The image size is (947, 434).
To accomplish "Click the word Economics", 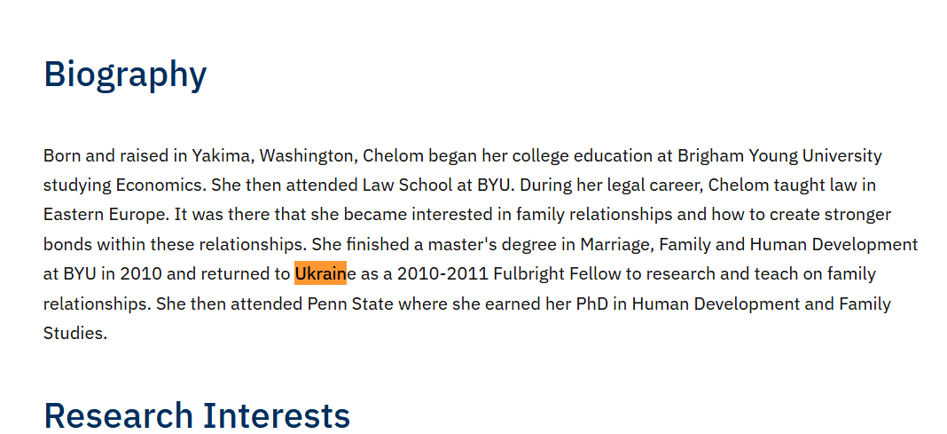I will pyautogui.click(x=159, y=185).
